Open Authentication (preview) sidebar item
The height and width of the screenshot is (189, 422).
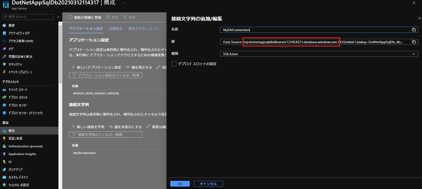point(25,146)
